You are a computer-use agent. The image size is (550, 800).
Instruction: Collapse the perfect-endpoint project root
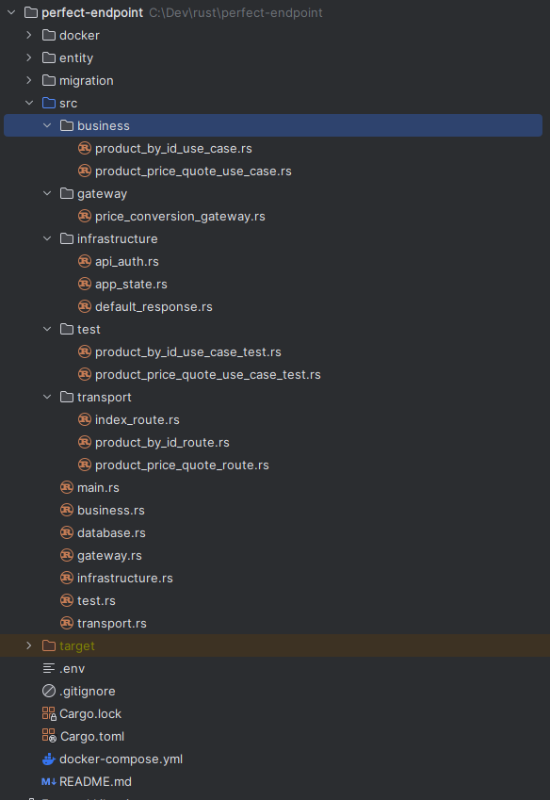[11, 13]
